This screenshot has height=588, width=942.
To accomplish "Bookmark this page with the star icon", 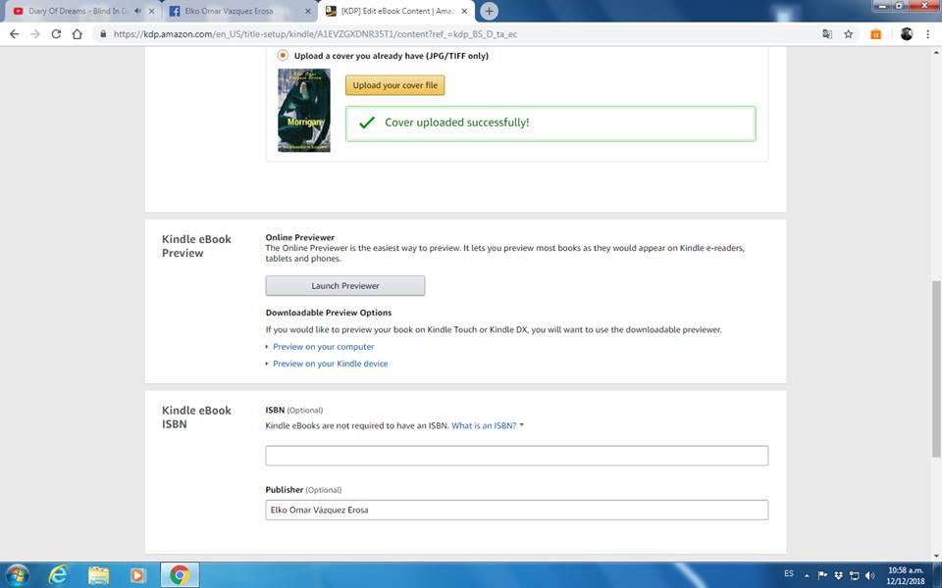I will 848,33.
